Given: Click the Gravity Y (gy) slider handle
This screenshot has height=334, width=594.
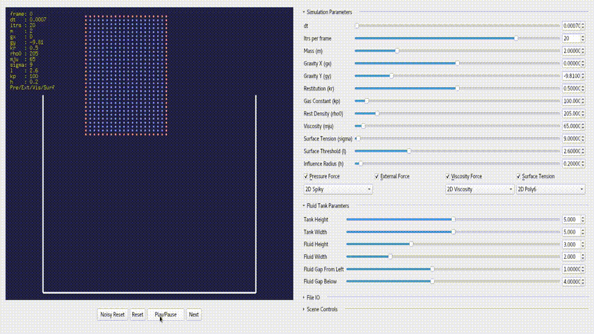Looking at the screenshot, I should tap(392, 76).
